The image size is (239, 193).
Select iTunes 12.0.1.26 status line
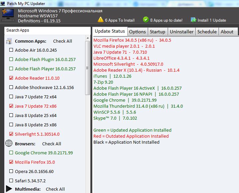coord(112,76)
